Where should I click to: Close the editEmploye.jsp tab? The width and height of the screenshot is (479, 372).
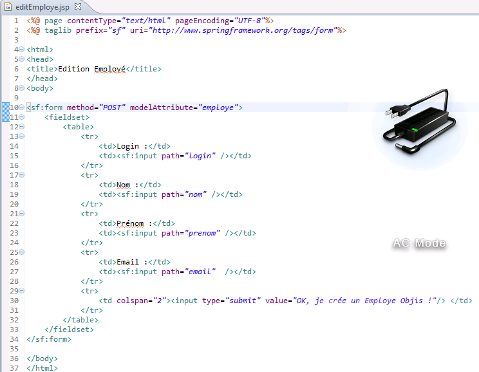pyautogui.click(x=78, y=6)
